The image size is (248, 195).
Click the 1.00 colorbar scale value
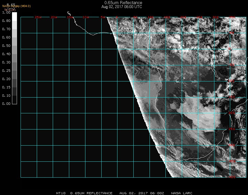[x=6, y=12]
